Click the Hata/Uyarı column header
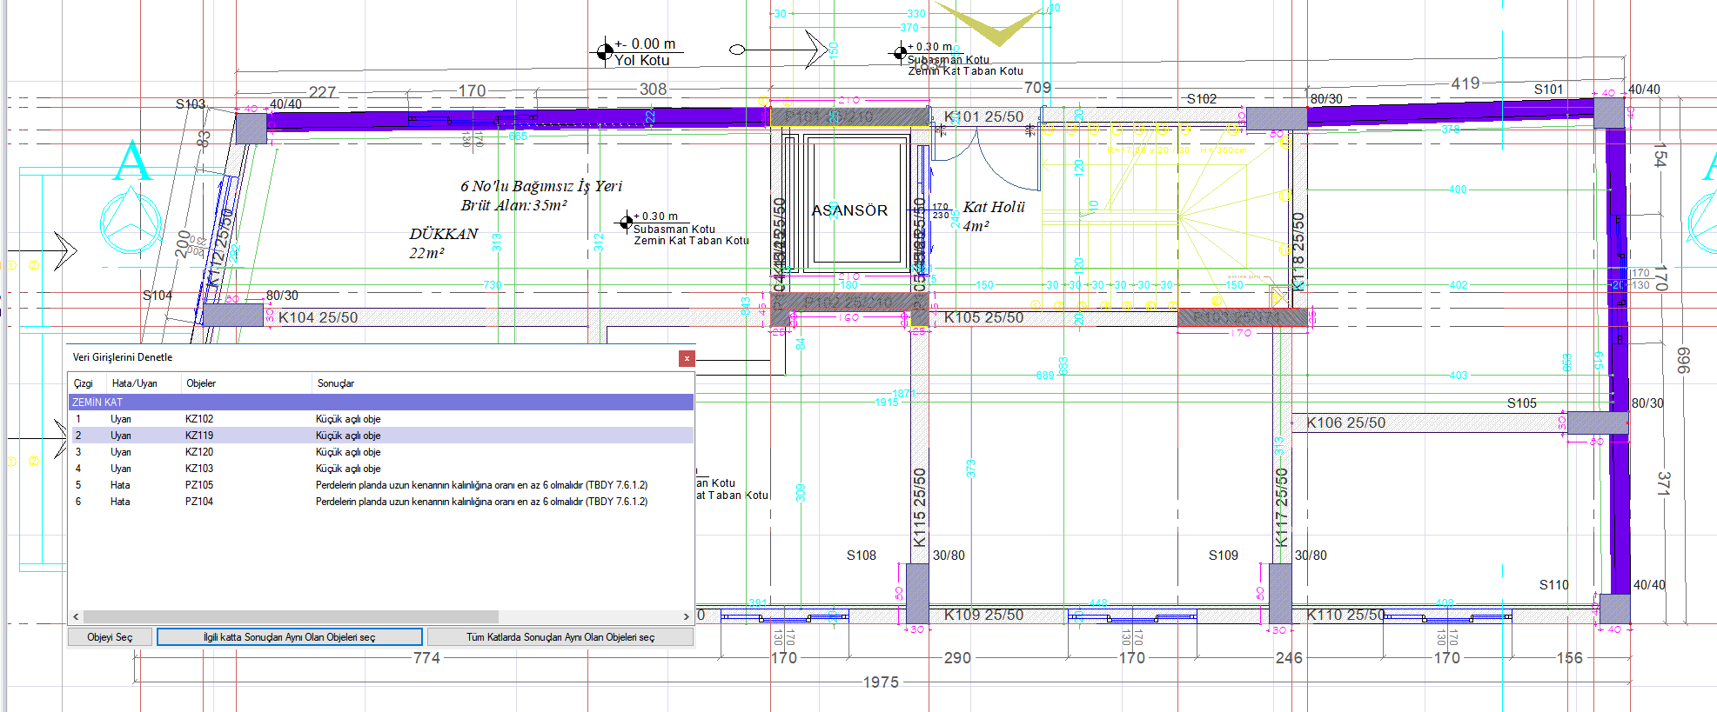Screen dimensions: 1717x712 [135, 383]
